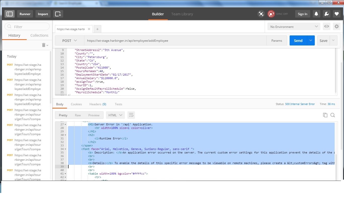Open the wrench settings icon

point(326,14)
